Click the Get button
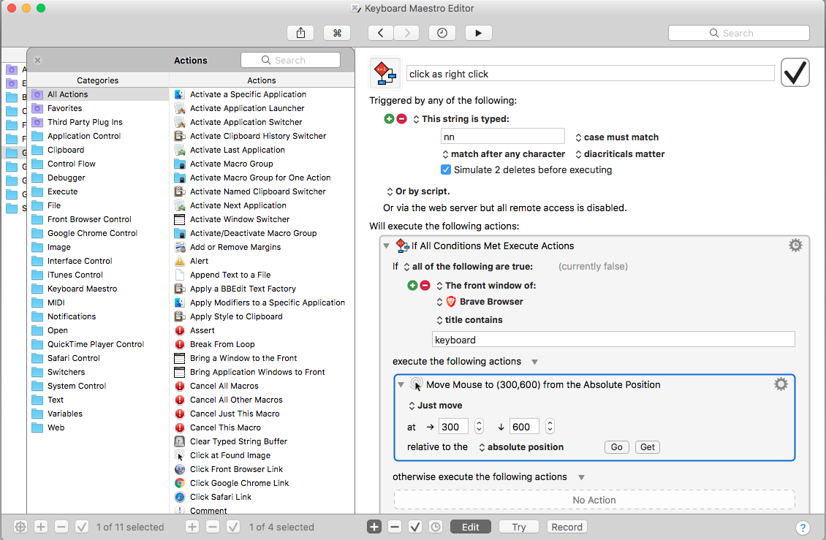 pos(648,447)
